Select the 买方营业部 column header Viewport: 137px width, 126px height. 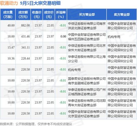(x=87, y=14)
